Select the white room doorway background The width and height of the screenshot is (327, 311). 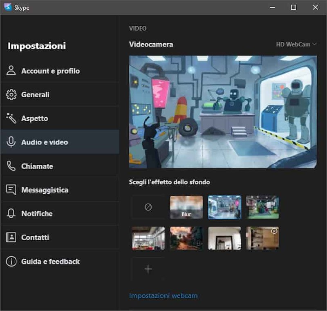(x=224, y=238)
